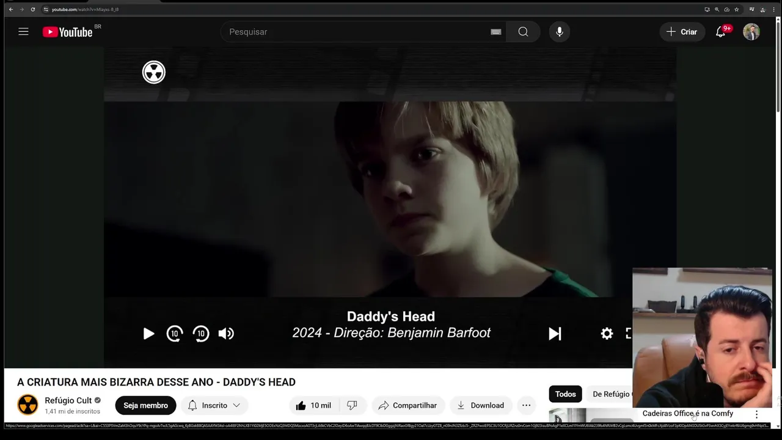This screenshot has height=440, width=782.
Task: Open the Refúgio Cult channel avatar
Action: click(x=27, y=405)
